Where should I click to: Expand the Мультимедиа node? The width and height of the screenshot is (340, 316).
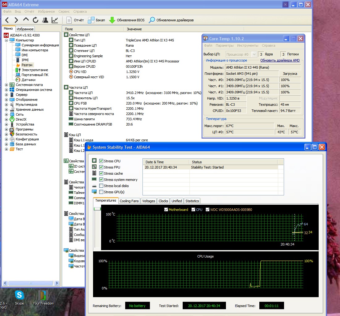(x=6, y=105)
